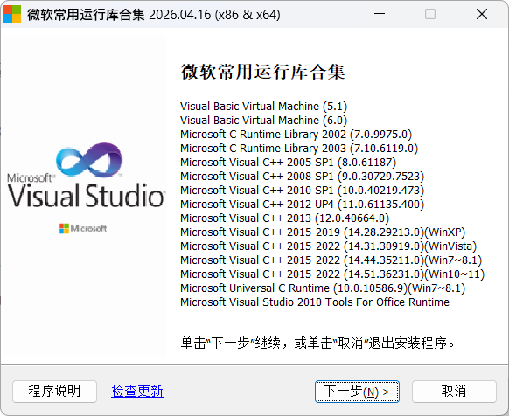Open the 程序说明 program description
Screen dimensions: 509x416
tap(54, 392)
